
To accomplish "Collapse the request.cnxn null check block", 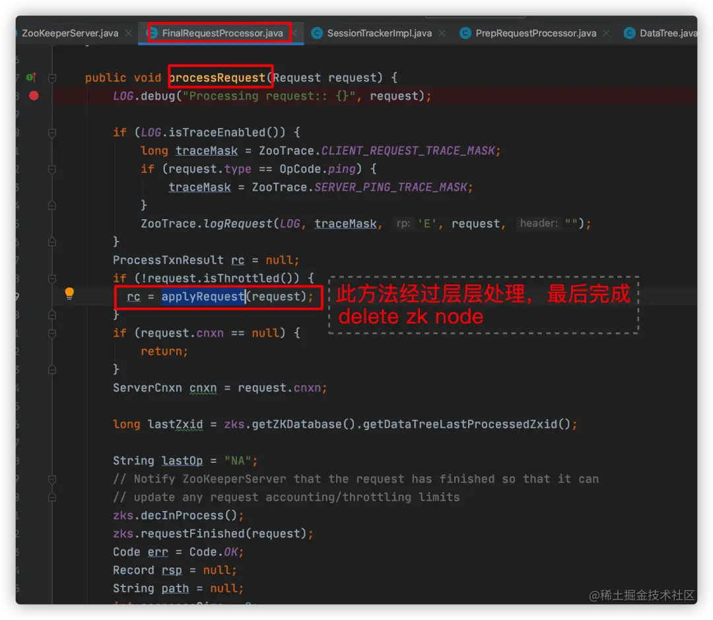I will [x=52, y=333].
